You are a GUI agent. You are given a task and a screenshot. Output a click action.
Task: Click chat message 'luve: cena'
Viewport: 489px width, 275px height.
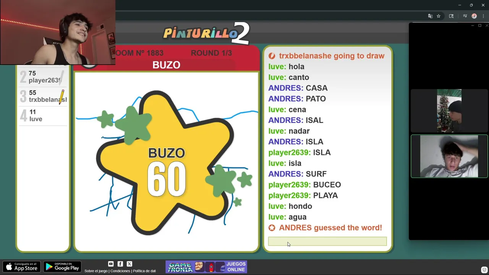click(287, 109)
